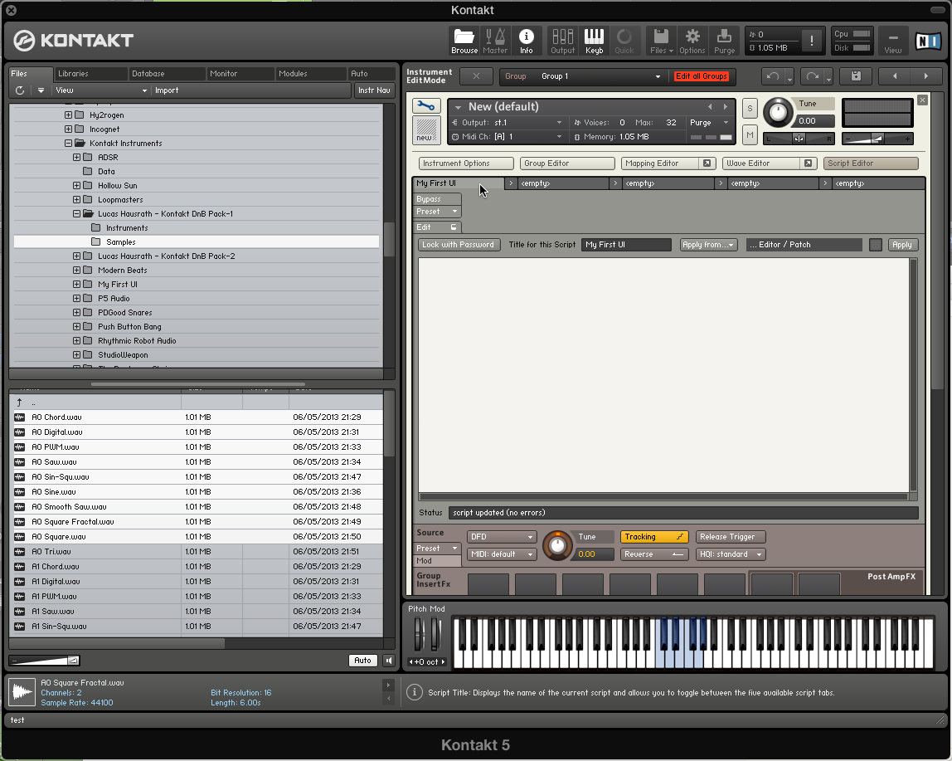Open the Group Editor
The height and width of the screenshot is (761, 952).
[x=567, y=163]
